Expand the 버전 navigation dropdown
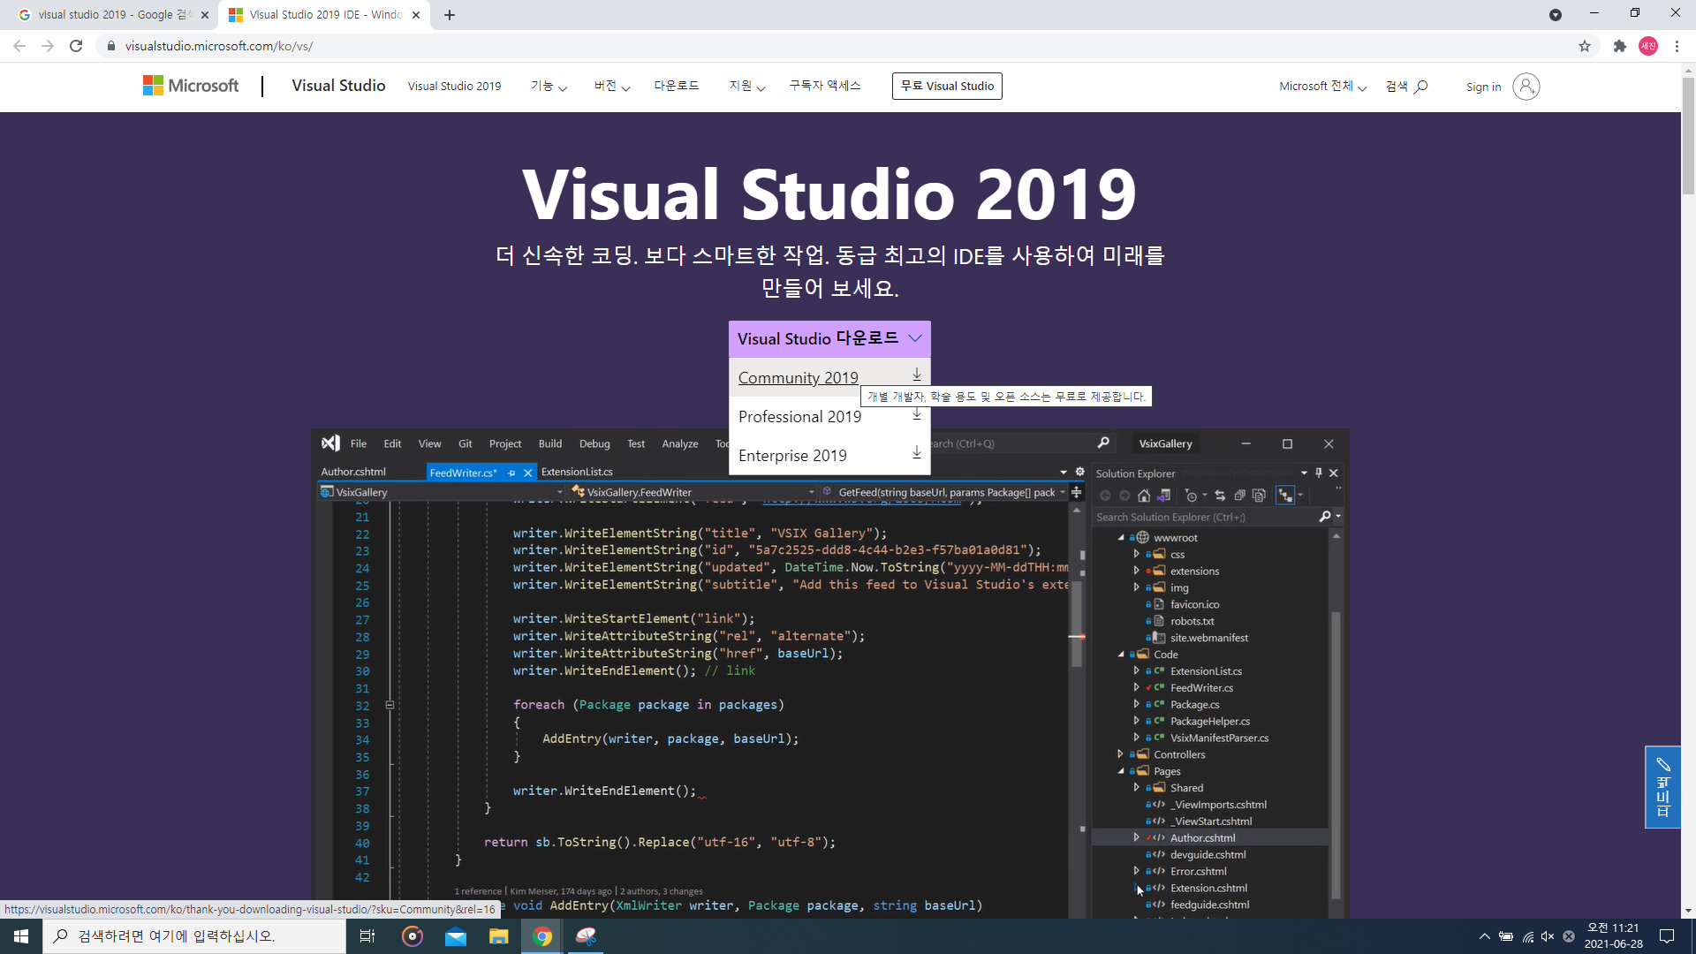Viewport: 1696px width, 954px height. [x=611, y=86]
